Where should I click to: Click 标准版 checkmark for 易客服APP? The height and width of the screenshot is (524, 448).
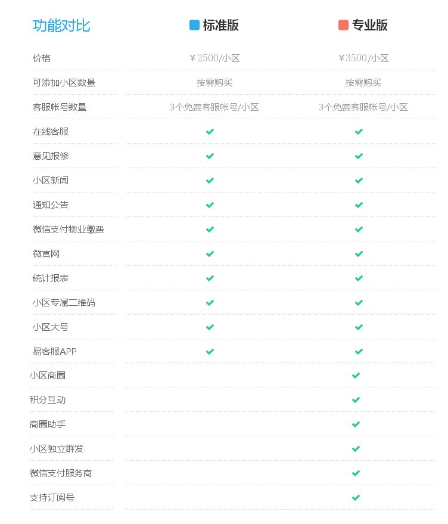pos(210,352)
